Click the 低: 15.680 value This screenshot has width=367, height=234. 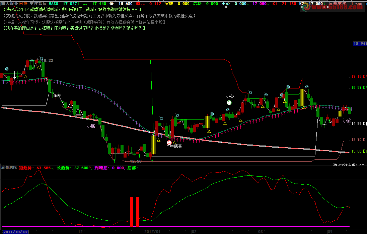click(122, 4)
